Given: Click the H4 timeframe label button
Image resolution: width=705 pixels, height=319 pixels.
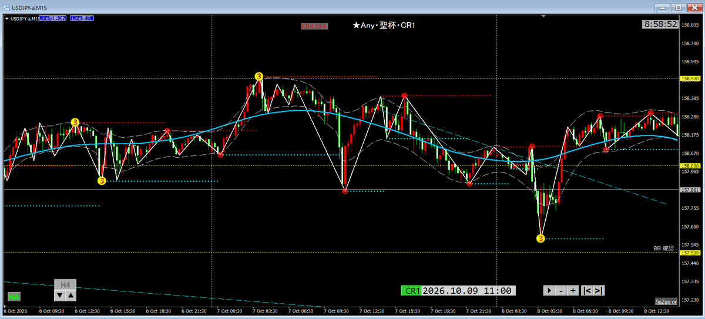Looking at the screenshot, I should [65, 284].
